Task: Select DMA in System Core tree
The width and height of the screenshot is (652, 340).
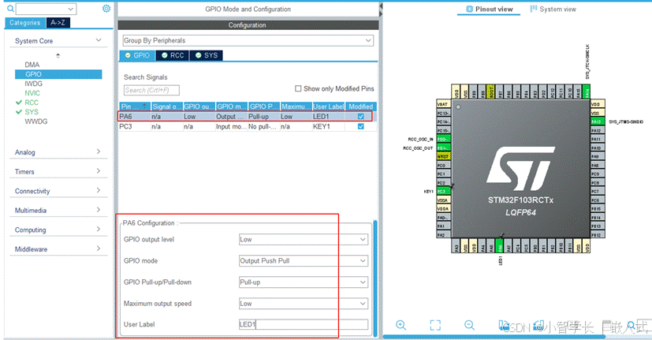Action: [32, 65]
